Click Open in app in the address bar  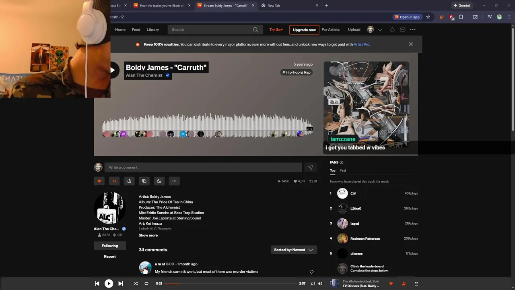407,17
